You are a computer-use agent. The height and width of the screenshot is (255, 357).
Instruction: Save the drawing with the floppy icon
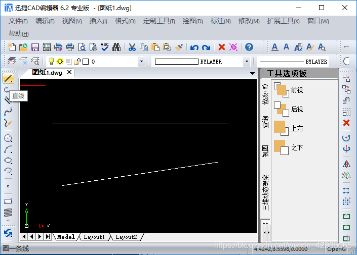pyautogui.click(x=35, y=47)
